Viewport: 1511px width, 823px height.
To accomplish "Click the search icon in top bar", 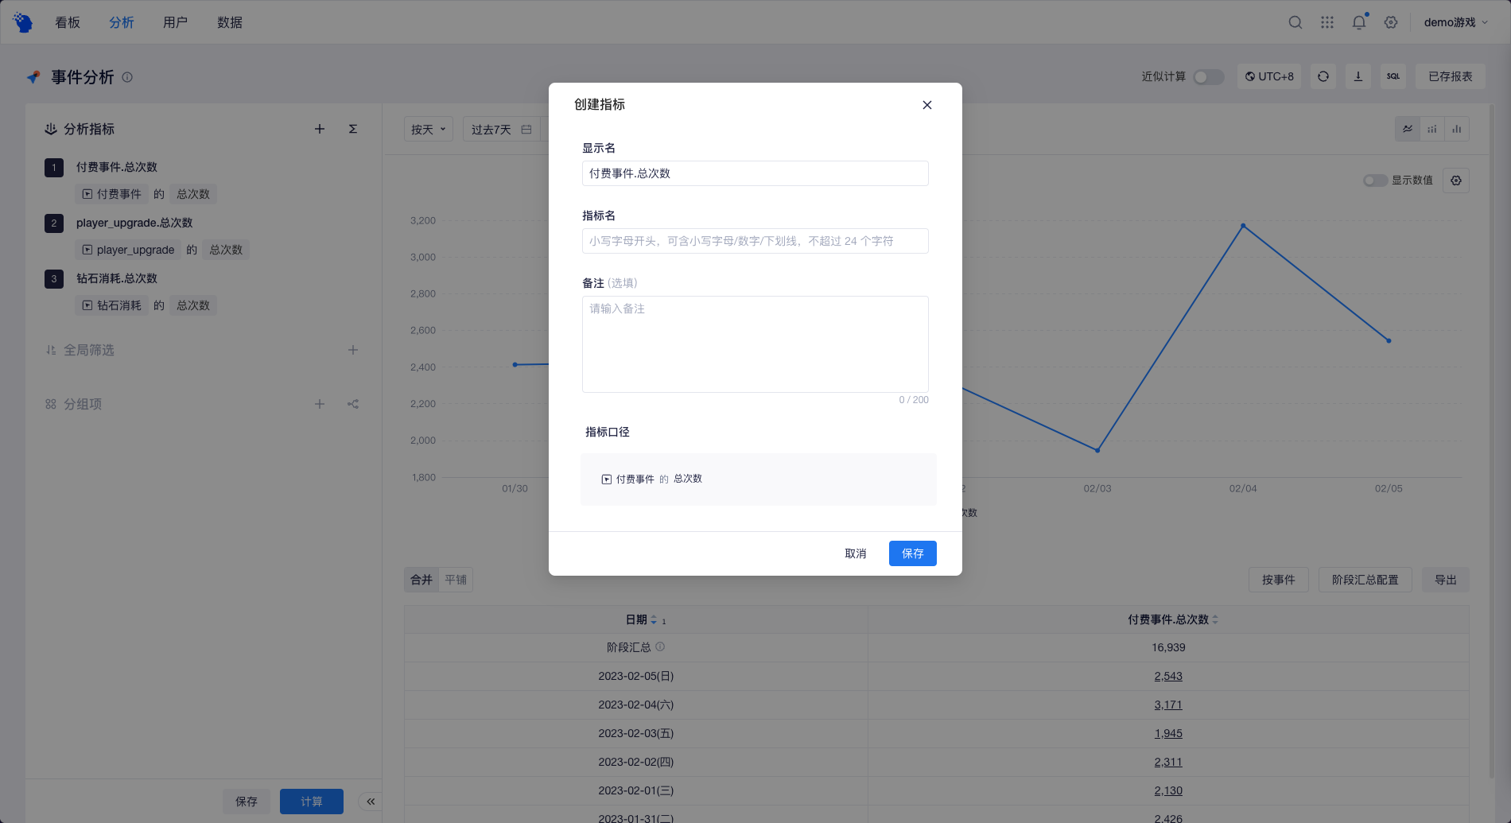I will [1295, 22].
